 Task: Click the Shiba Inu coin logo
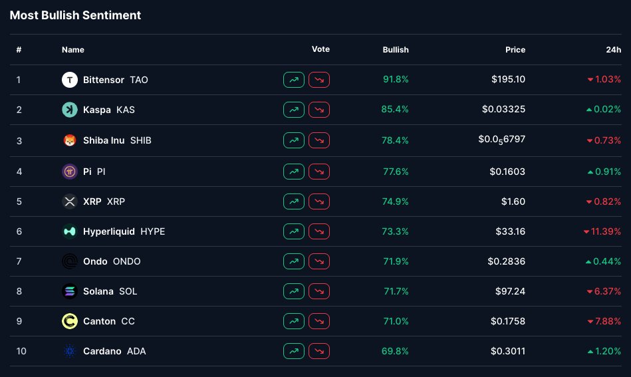[70, 140]
